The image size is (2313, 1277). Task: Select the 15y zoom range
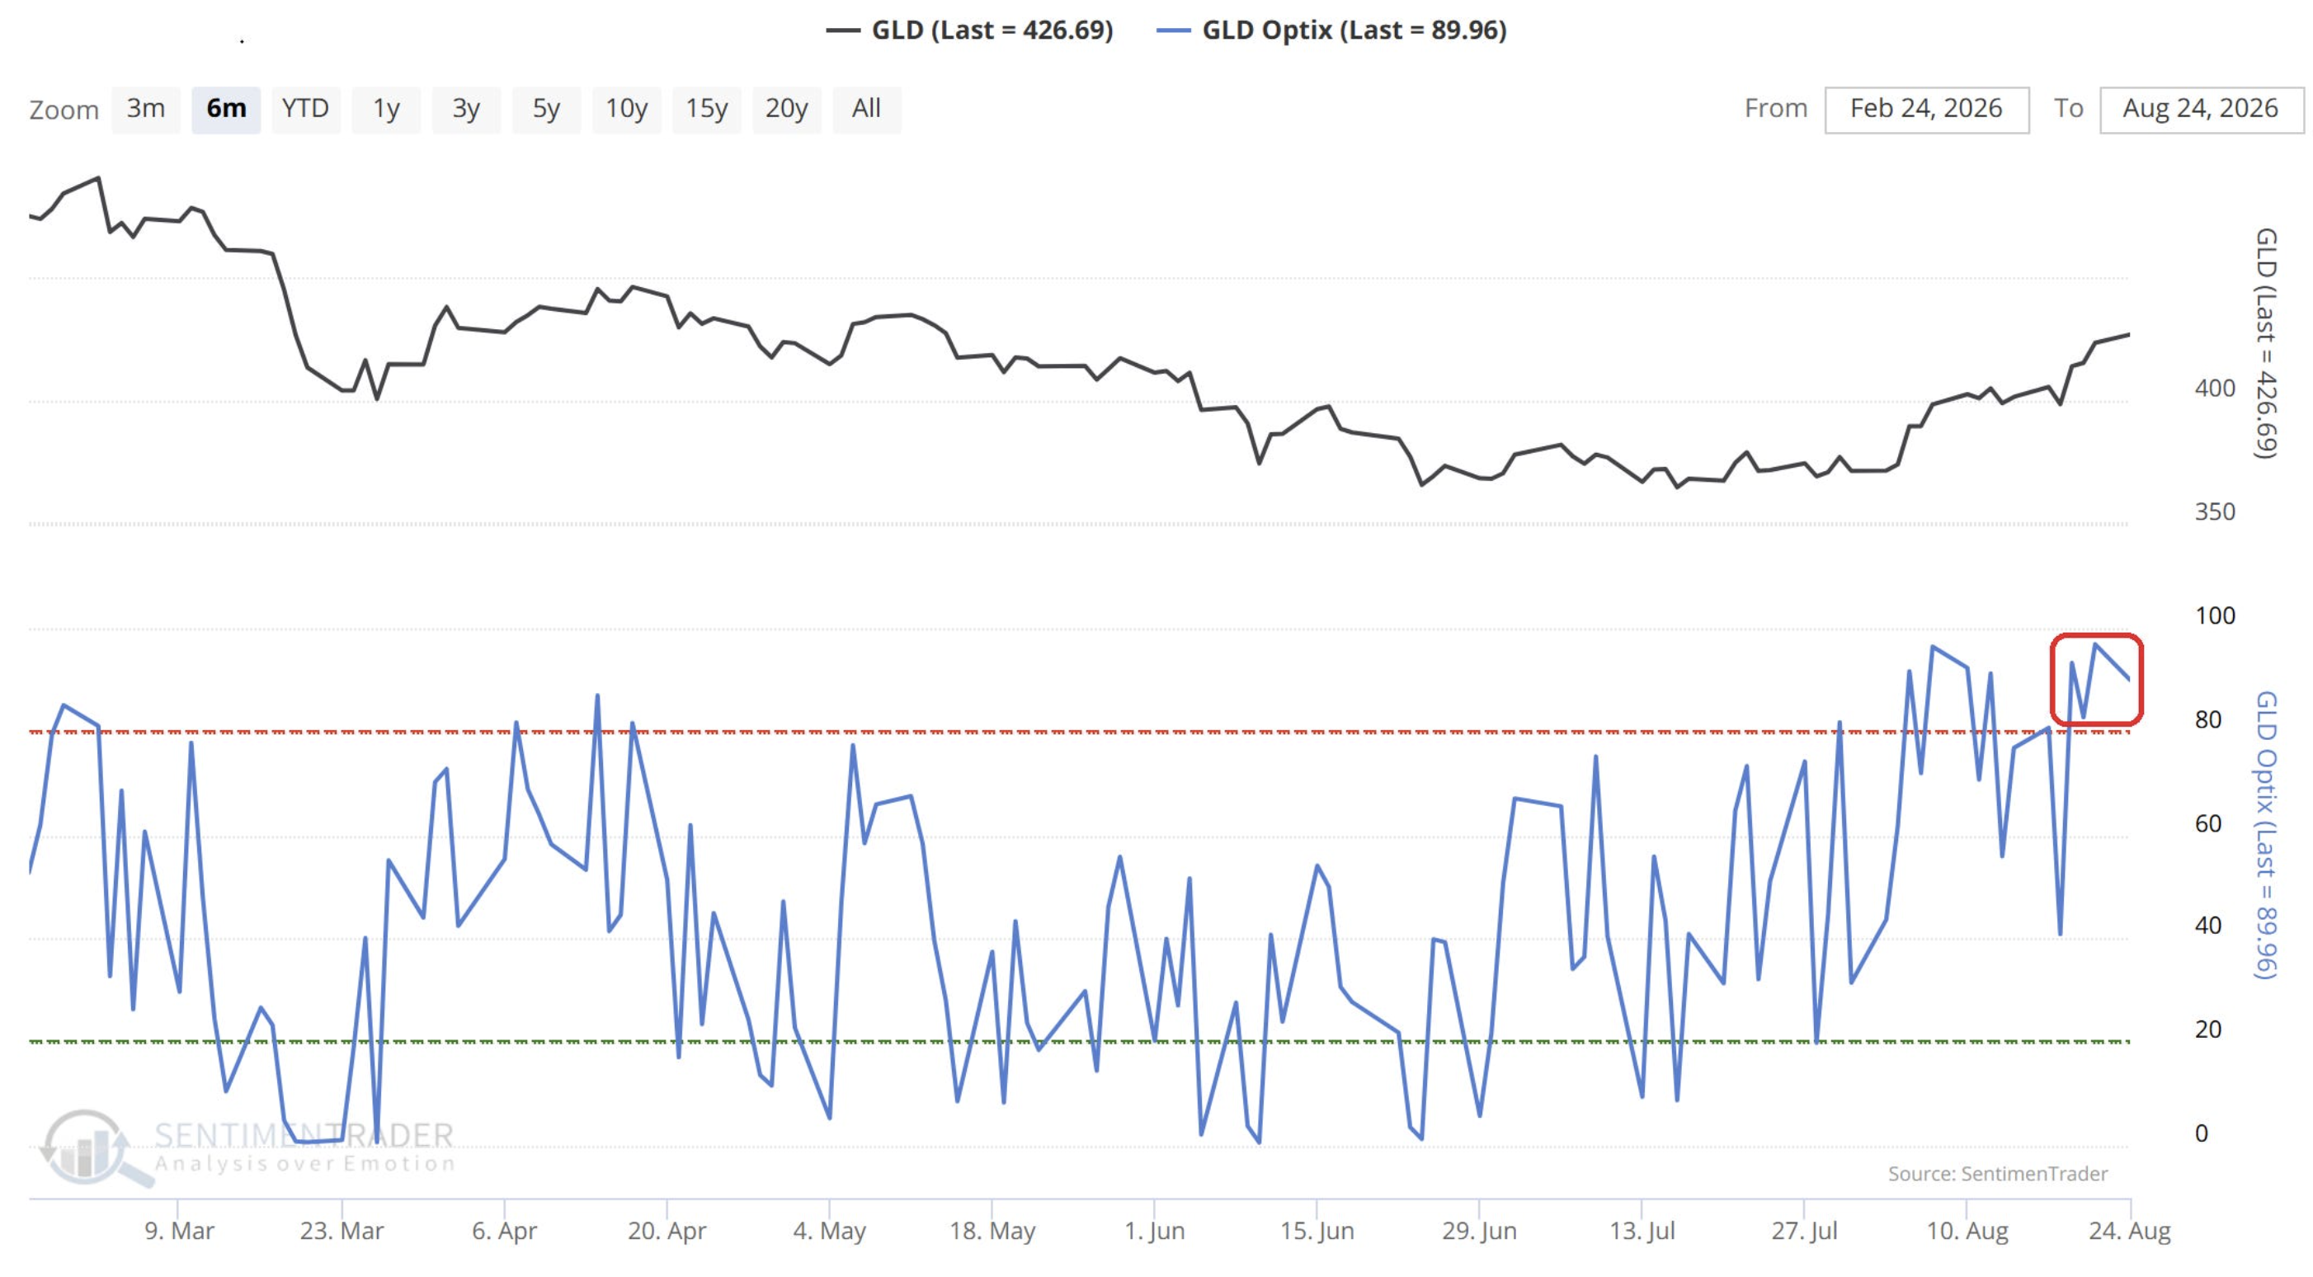pos(707,110)
